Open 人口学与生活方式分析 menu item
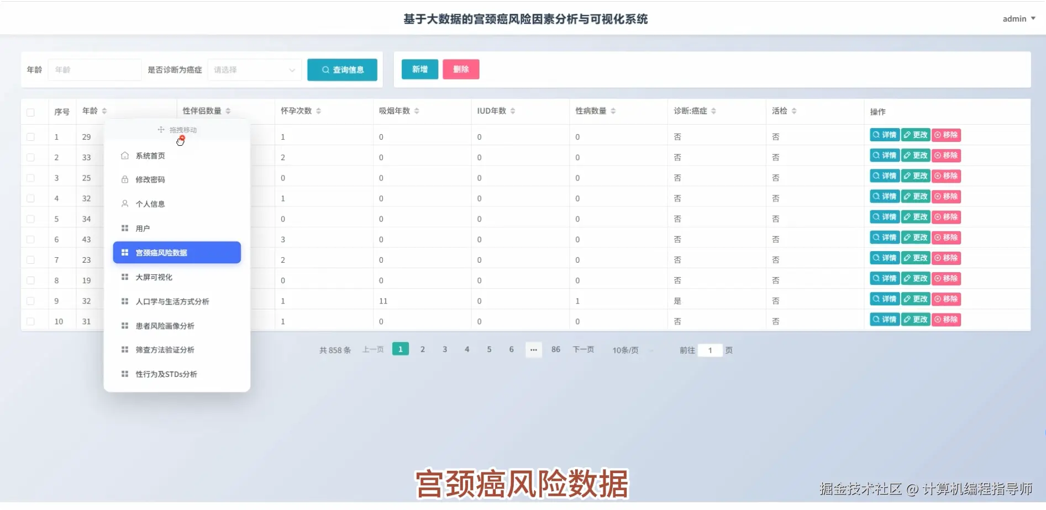1046x510 pixels. [x=177, y=301]
